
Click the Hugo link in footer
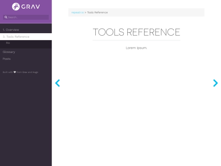(x=35, y=72)
